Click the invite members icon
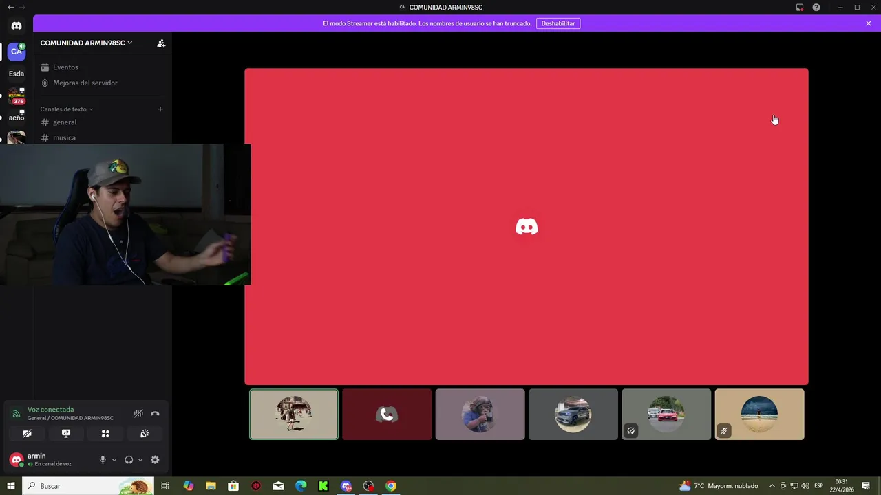 point(161,43)
